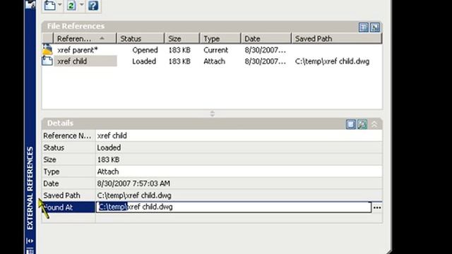Click the panel splitter grip between sections
The image size is (452, 254).
coord(213,114)
